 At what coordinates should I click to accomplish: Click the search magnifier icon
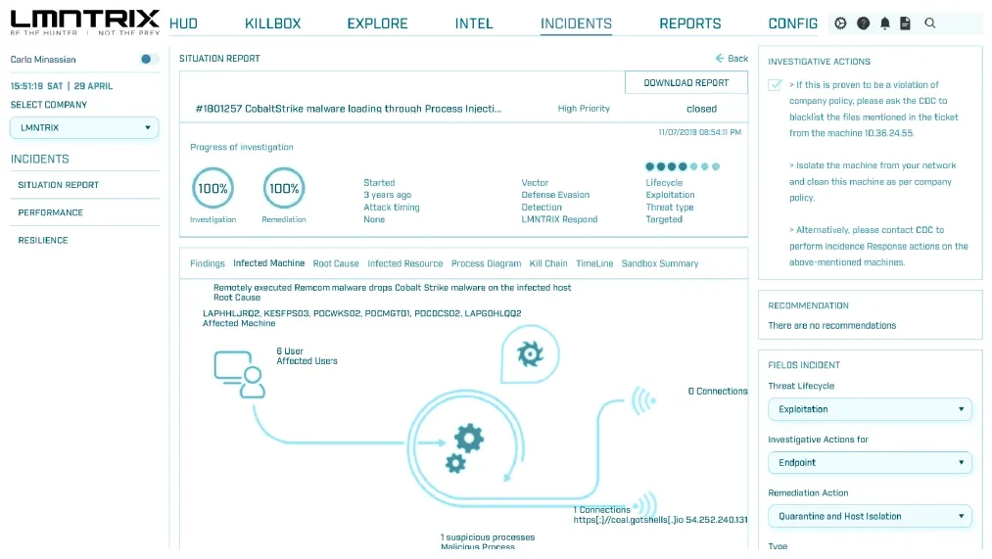(x=930, y=23)
